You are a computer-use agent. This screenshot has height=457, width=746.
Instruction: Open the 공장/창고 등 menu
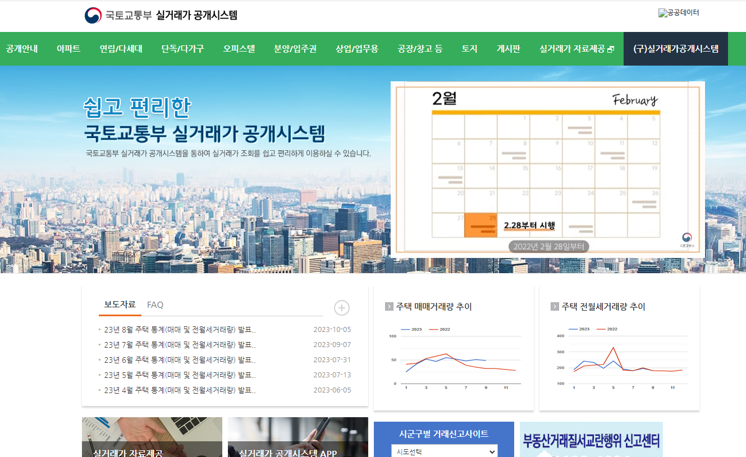(420, 49)
